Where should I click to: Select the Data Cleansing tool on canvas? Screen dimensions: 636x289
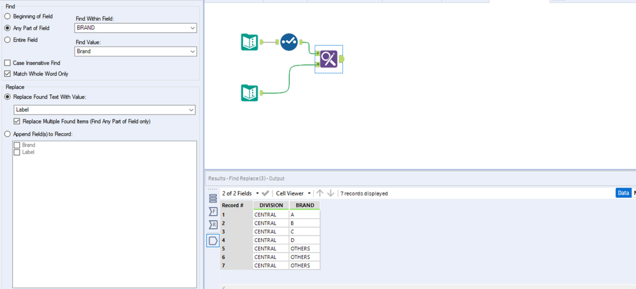289,42
